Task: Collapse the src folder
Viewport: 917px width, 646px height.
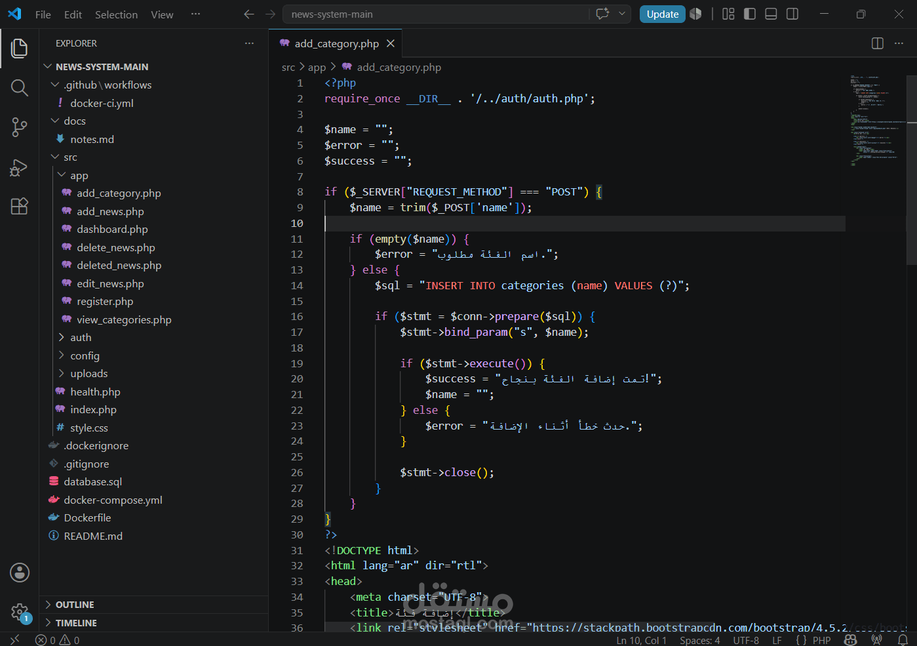Action: (x=55, y=157)
